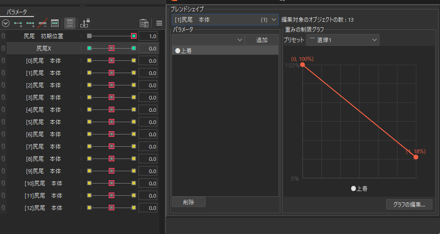Toggle the link icon beside [5]尻尾 本体
The image size is (440, 234).
click(x=3, y=122)
